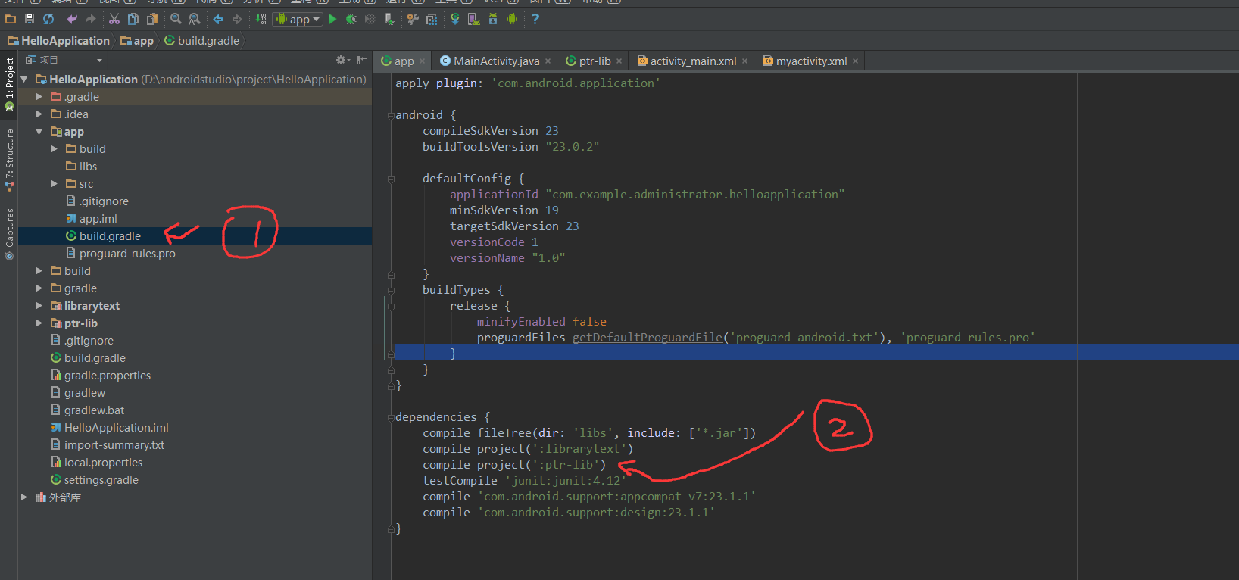Click getDefaultProguardFile underlined method
1239x580 pixels.
tap(648, 338)
